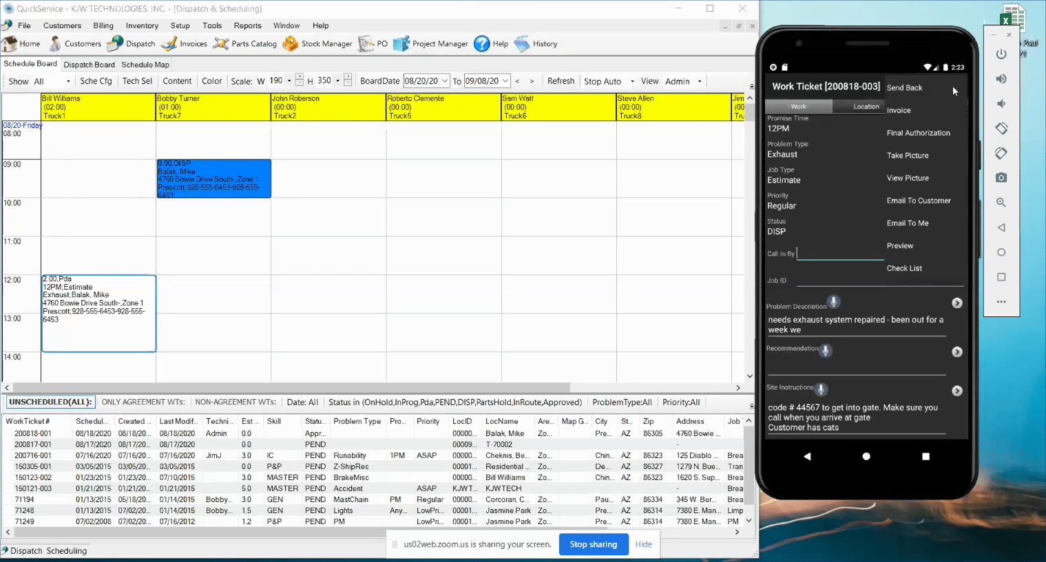Expand the View Admin dropdown
The height and width of the screenshot is (562, 1046).
click(x=700, y=82)
